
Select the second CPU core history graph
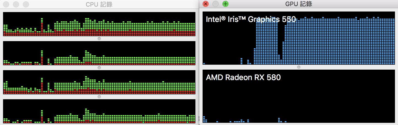tap(99, 53)
